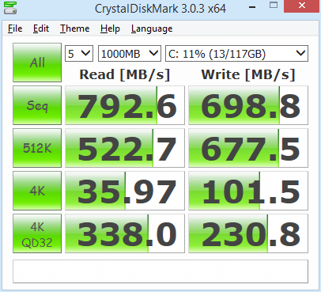Open the File menu
Image resolution: width=321 pixels, height=292 pixels.
click(x=15, y=28)
